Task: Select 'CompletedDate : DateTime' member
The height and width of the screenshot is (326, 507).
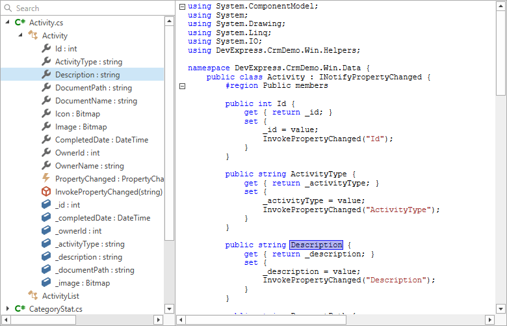Action: tap(101, 139)
